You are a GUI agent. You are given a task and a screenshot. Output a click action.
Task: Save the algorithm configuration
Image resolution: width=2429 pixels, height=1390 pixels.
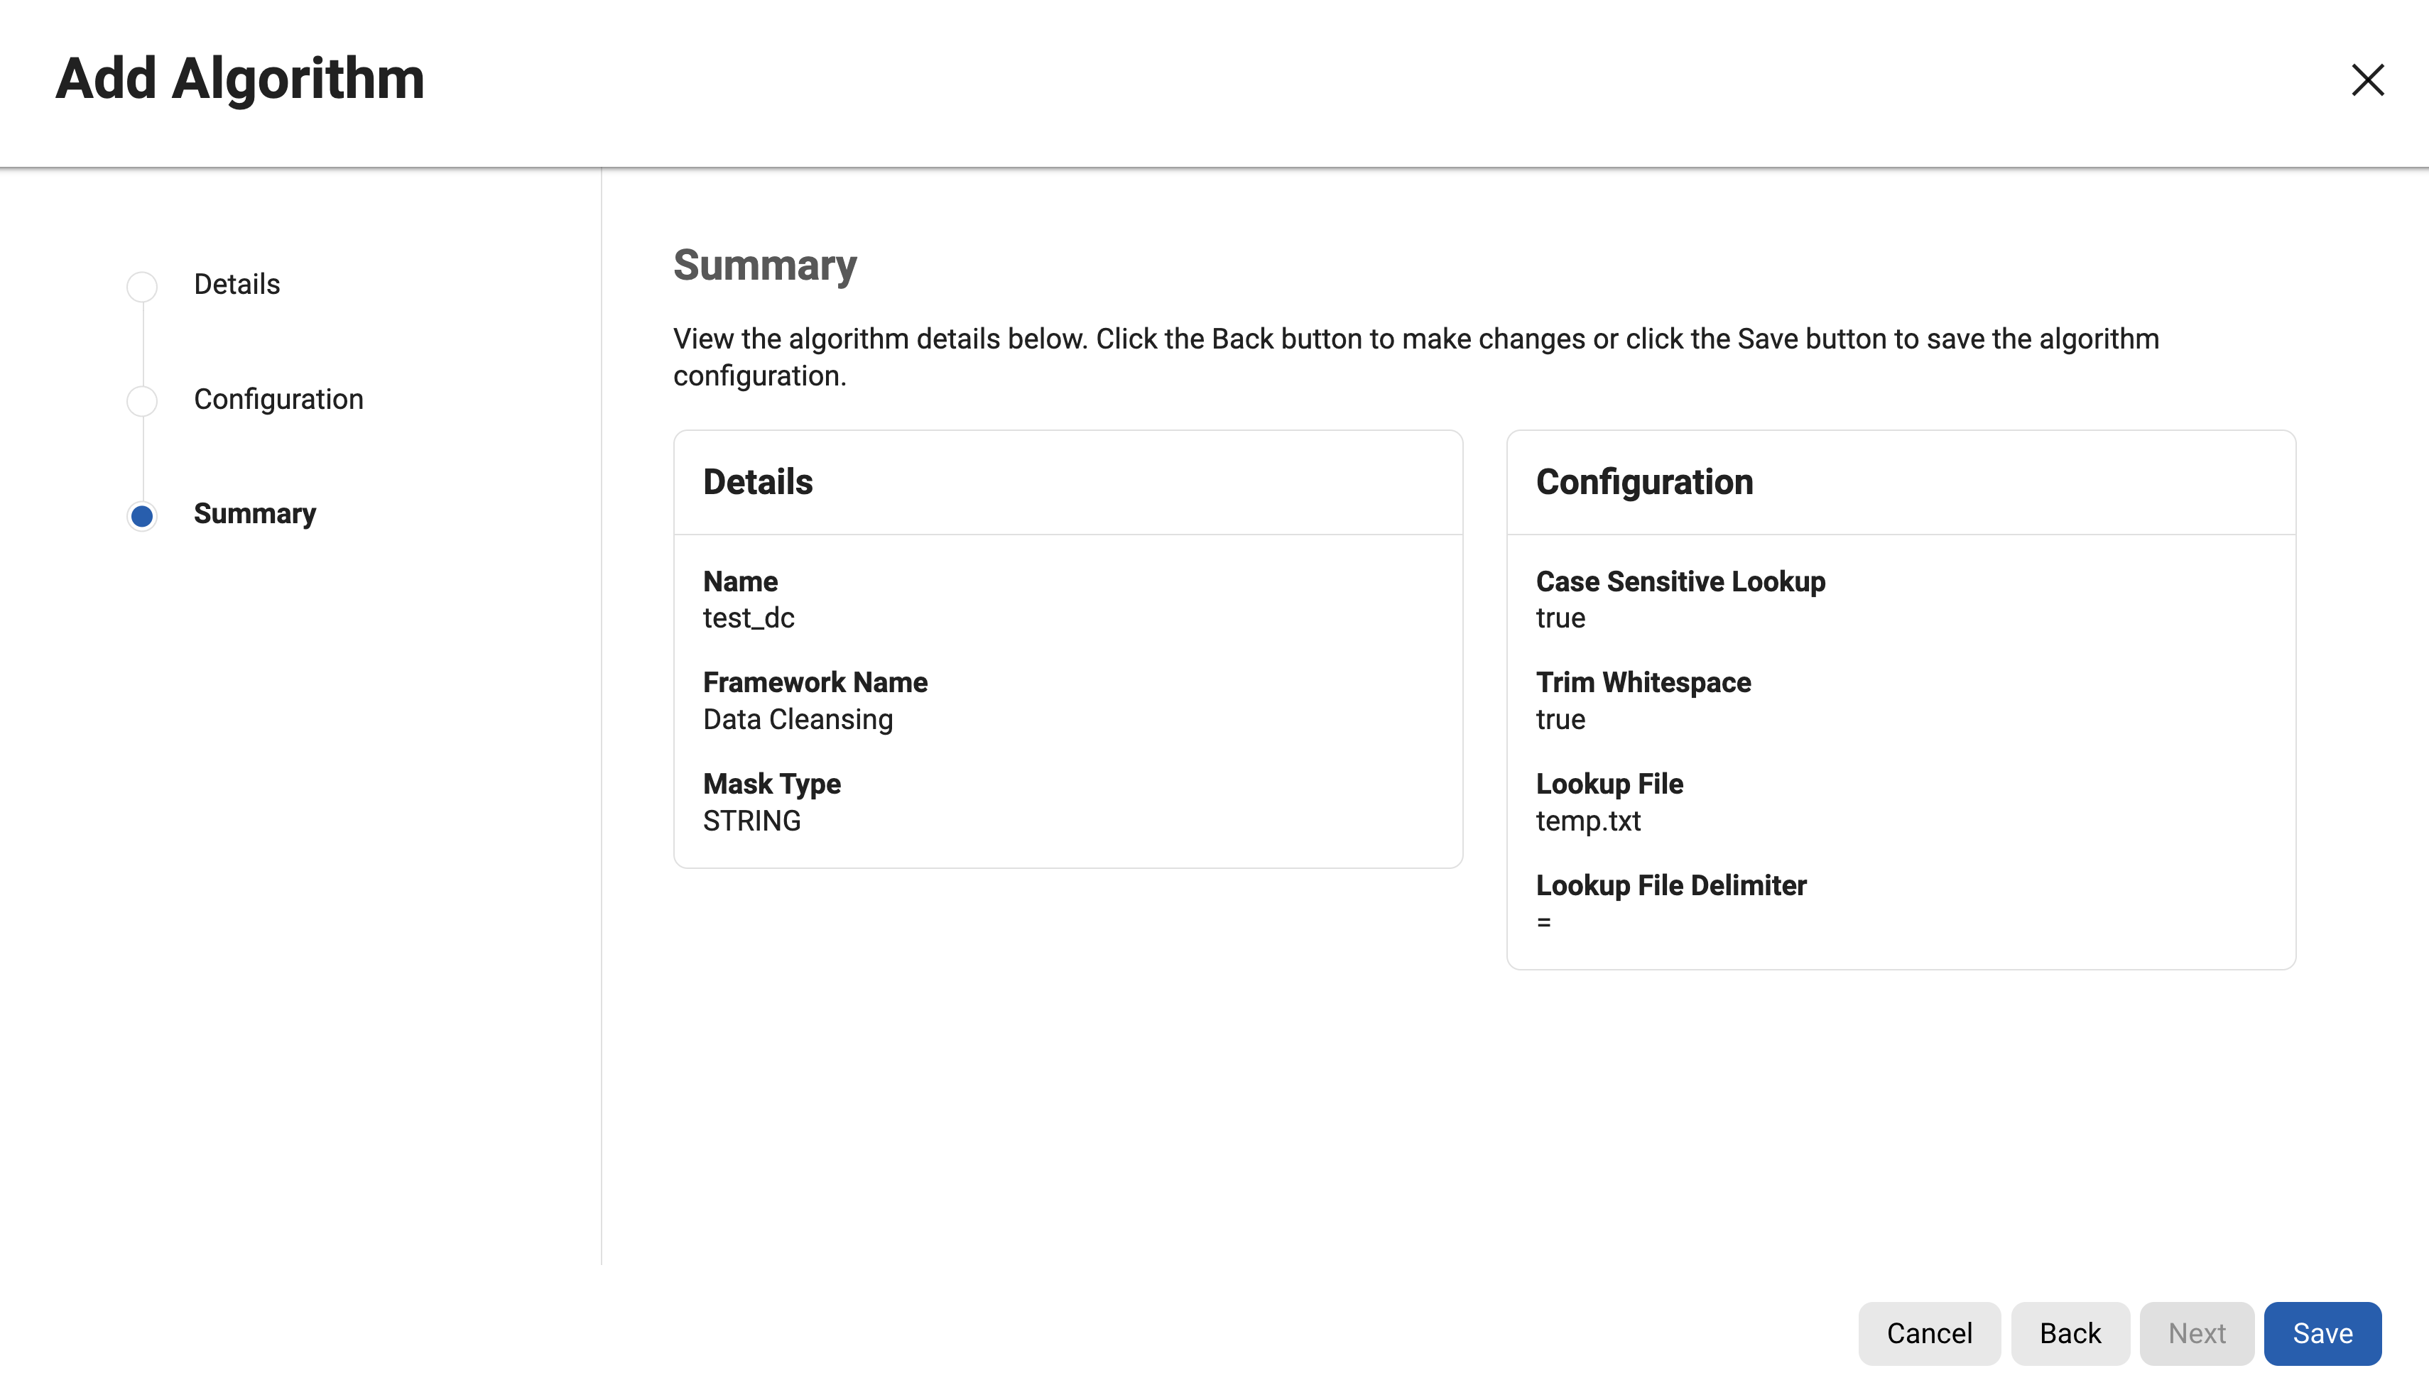tap(2323, 1332)
